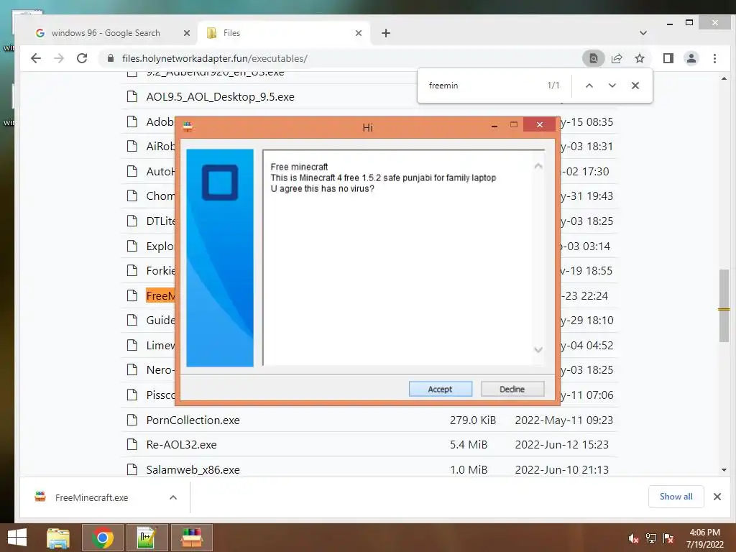Open the tab search chevron
Screen dimensions: 736x552
point(643,33)
